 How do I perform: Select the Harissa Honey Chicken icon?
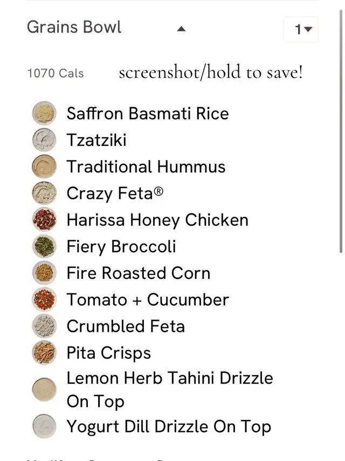click(44, 219)
